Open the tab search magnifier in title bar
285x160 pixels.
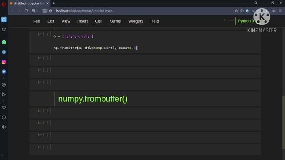256,3
